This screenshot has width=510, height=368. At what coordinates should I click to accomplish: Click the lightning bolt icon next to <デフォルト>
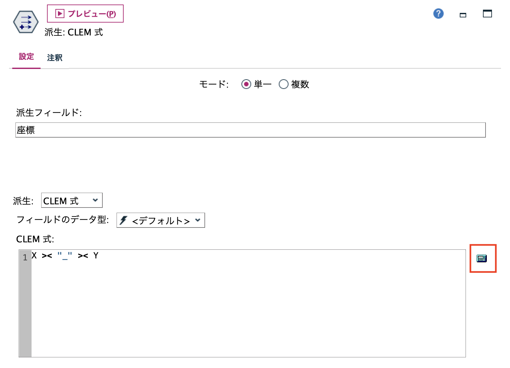[x=123, y=220]
